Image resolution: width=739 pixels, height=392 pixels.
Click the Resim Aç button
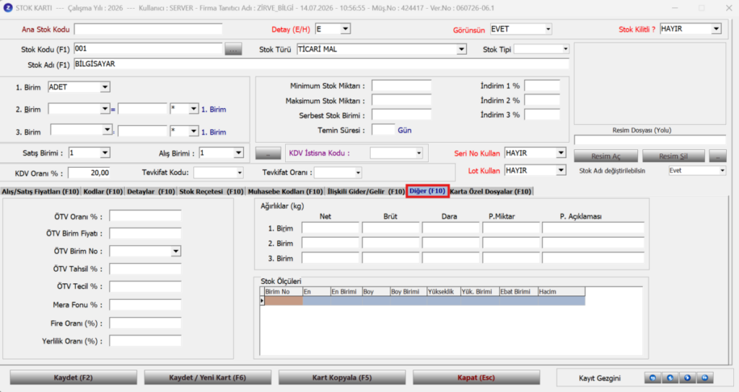(605, 156)
